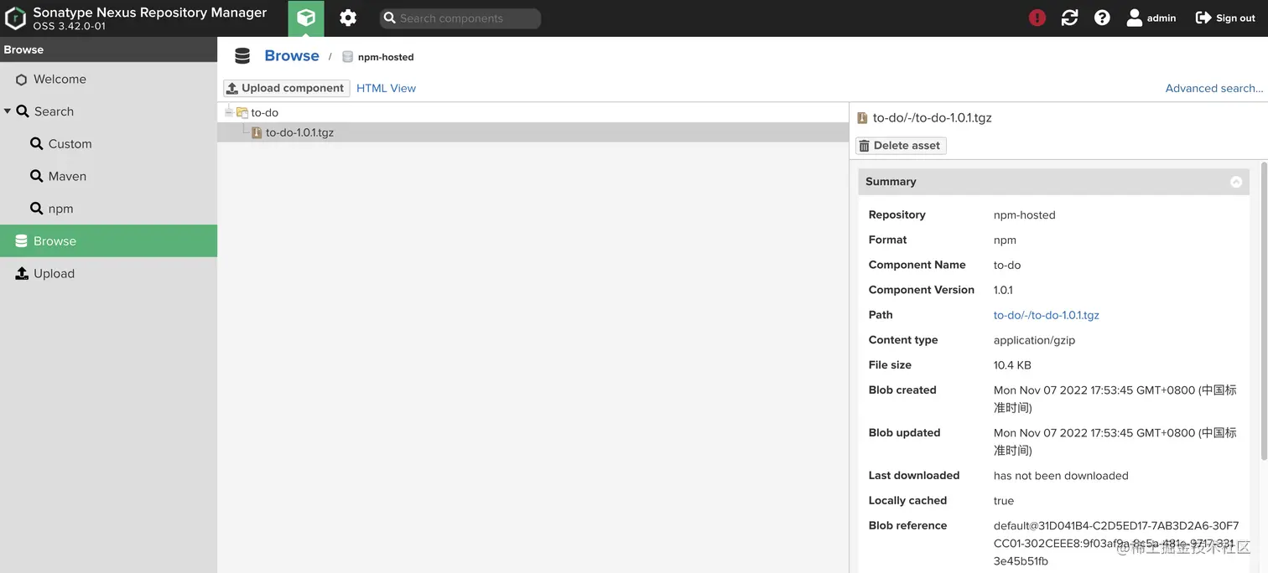Click the admin user account icon
1268x573 pixels.
[x=1134, y=18]
